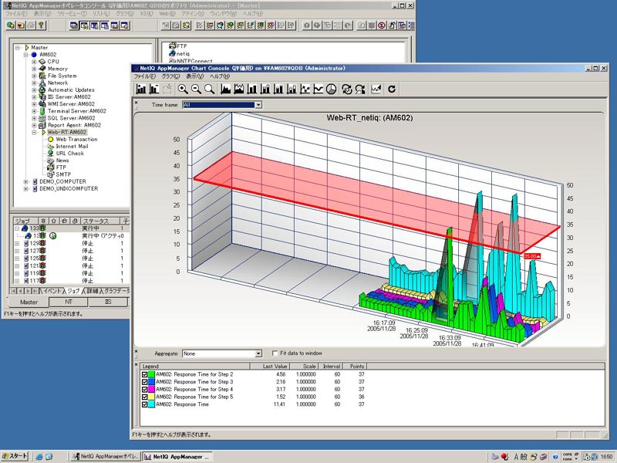Click the Internet Explorer quick launch icon
Viewport: 617px width, 463px height.
[39, 457]
